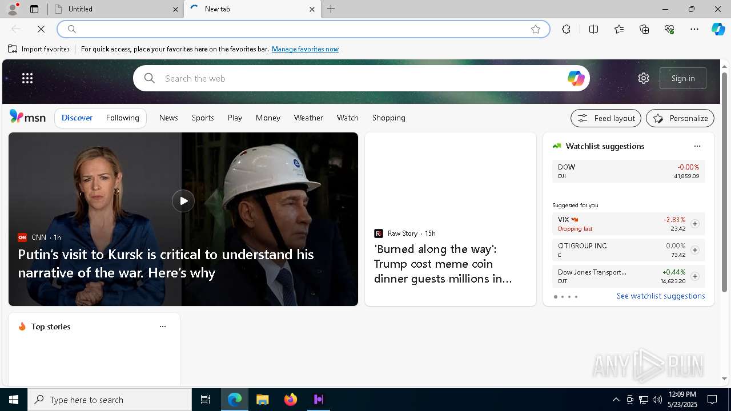Close the New tab tab
Image resolution: width=731 pixels, height=411 pixels.
[312, 9]
